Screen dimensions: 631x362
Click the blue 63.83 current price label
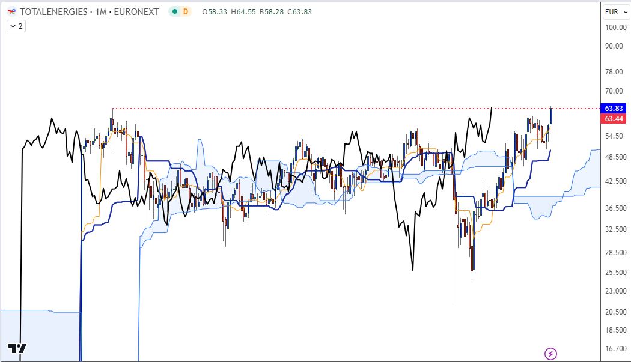point(614,108)
